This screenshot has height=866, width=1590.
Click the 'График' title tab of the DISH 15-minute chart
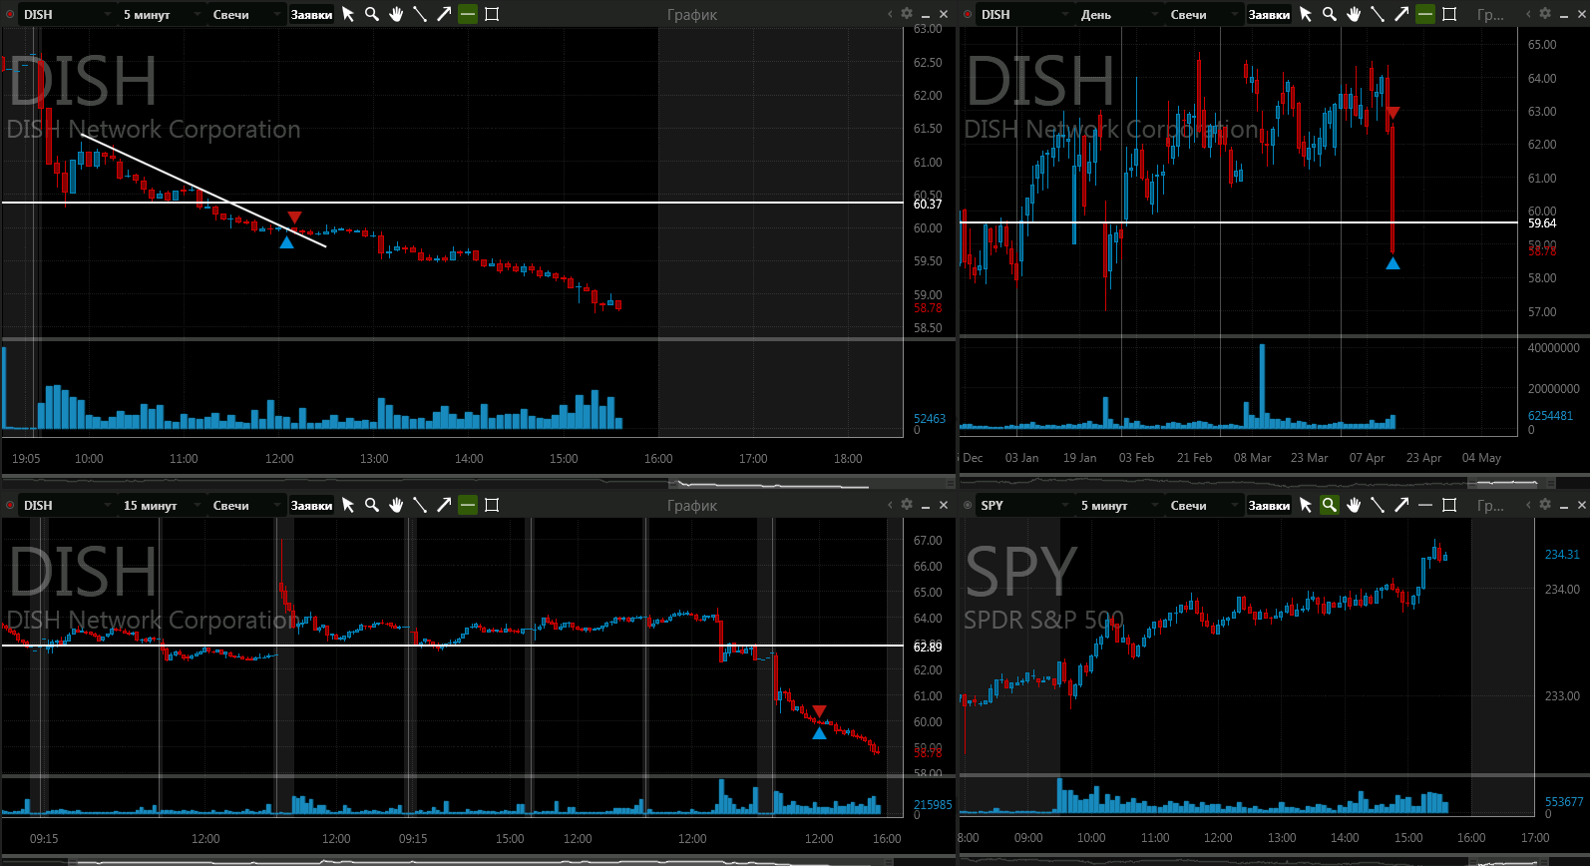(692, 505)
